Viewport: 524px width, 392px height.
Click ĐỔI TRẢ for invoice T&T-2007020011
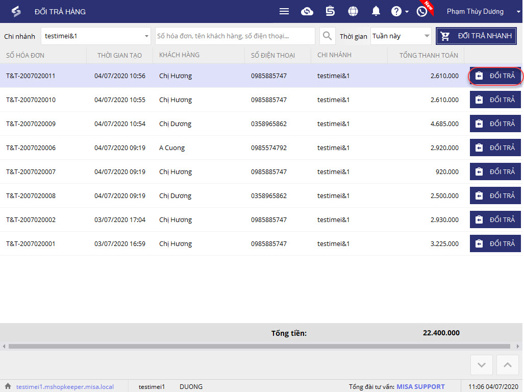click(495, 76)
